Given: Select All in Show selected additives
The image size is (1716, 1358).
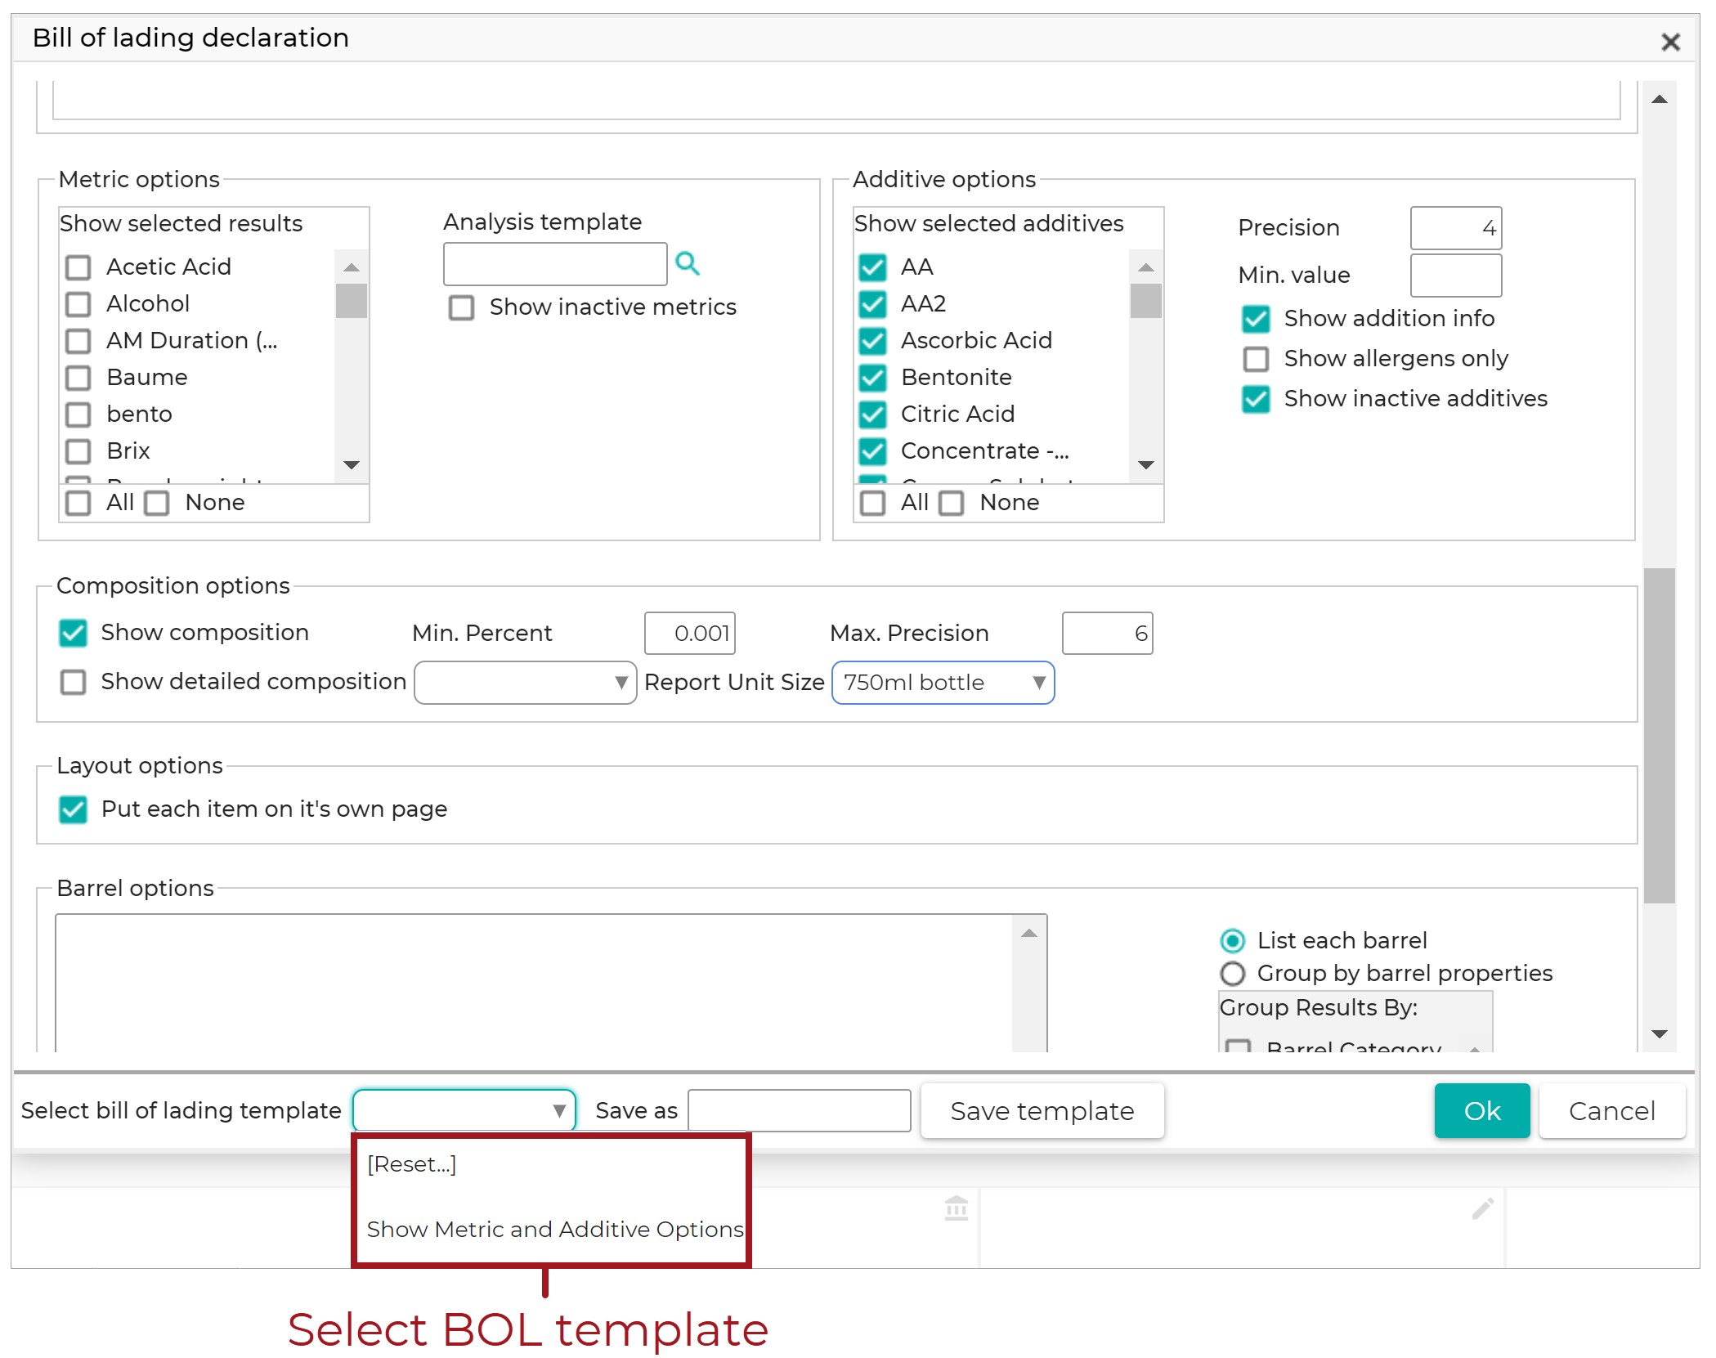Looking at the screenshot, I should pos(873,503).
